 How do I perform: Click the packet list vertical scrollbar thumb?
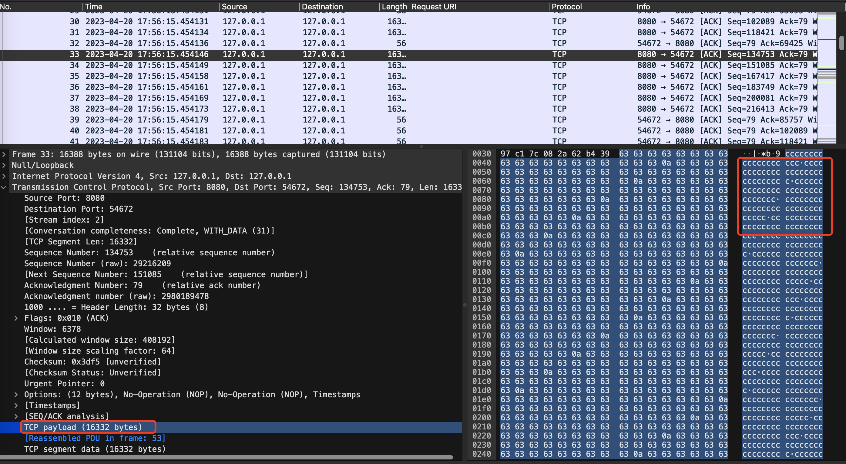(841, 43)
